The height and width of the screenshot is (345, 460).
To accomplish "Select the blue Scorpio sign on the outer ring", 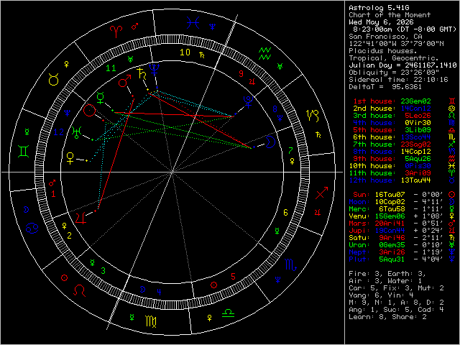I will tap(290, 264).
